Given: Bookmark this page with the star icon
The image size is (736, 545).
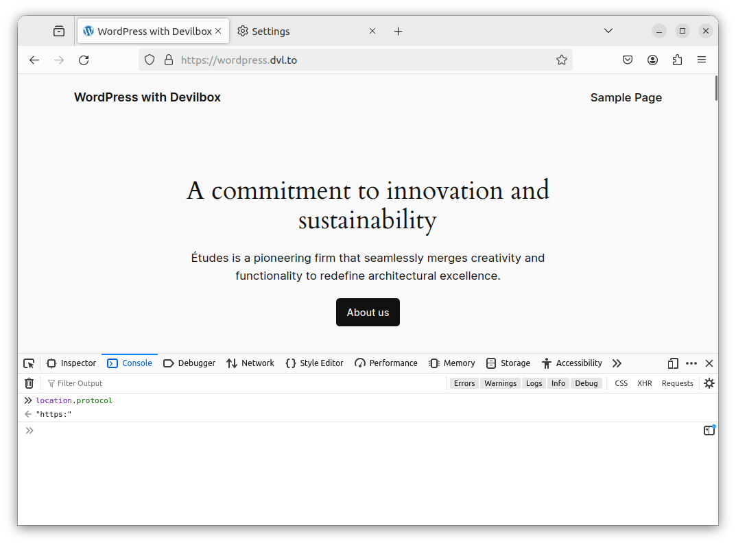Looking at the screenshot, I should (x=562, y=60).
